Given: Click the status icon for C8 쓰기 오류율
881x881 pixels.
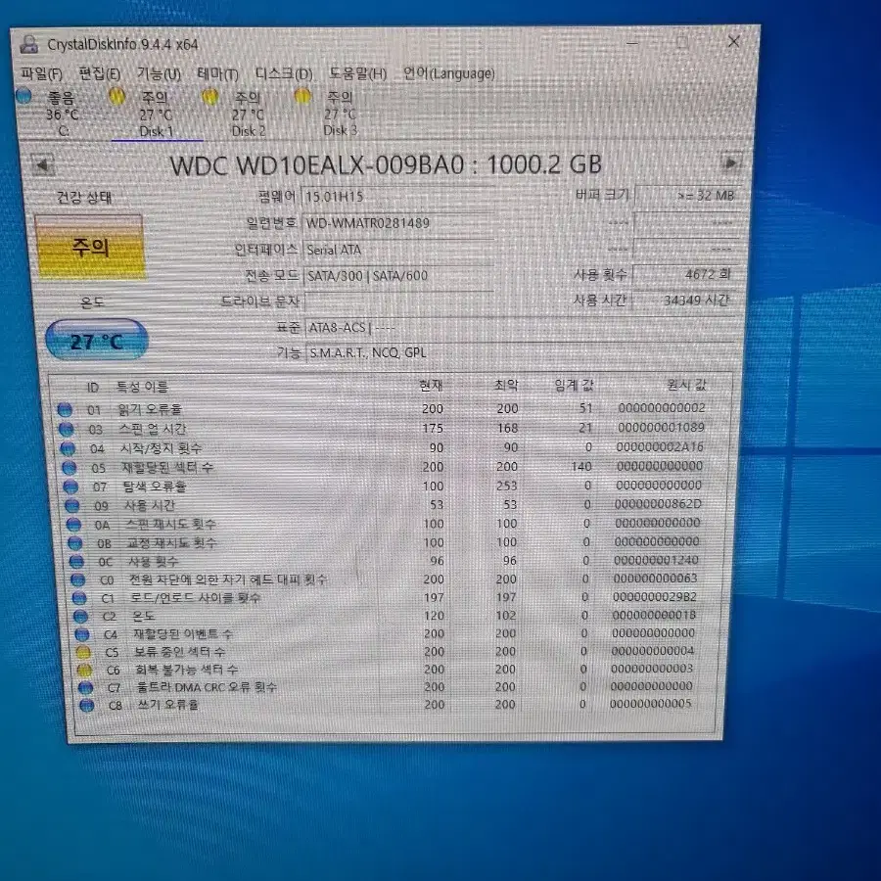Looking at the screenshot, I should (86, 705).
